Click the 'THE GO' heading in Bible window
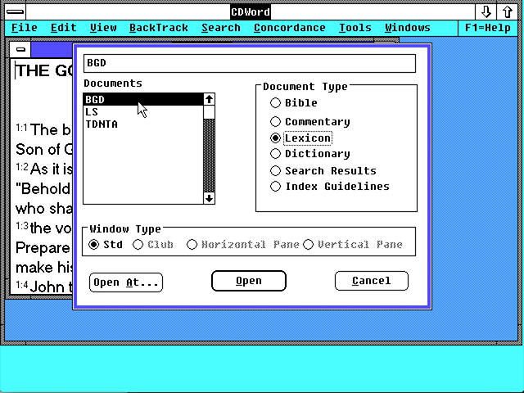This screenshot has width=524, height=393. pos(43,70)
